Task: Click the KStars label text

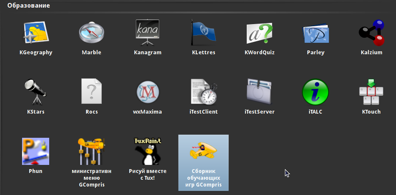Action: pyautogui.click(x=36, y=111)
